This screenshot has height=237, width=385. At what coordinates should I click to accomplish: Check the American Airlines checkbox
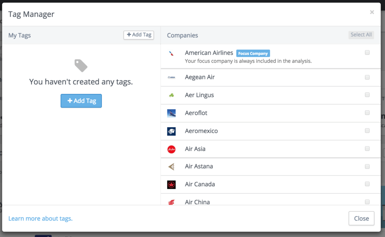click(367, 53)
